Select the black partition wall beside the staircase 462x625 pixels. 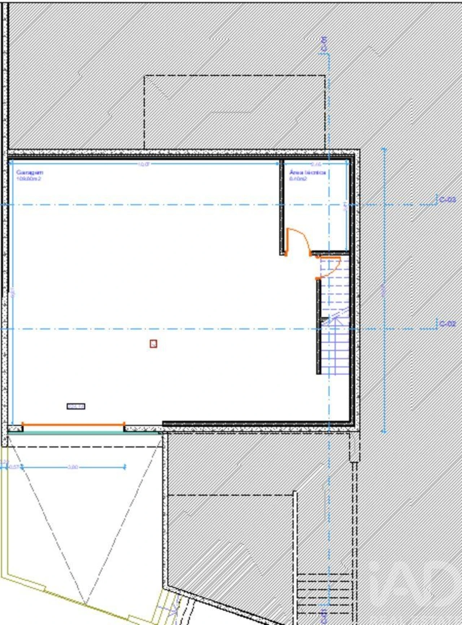319,327
